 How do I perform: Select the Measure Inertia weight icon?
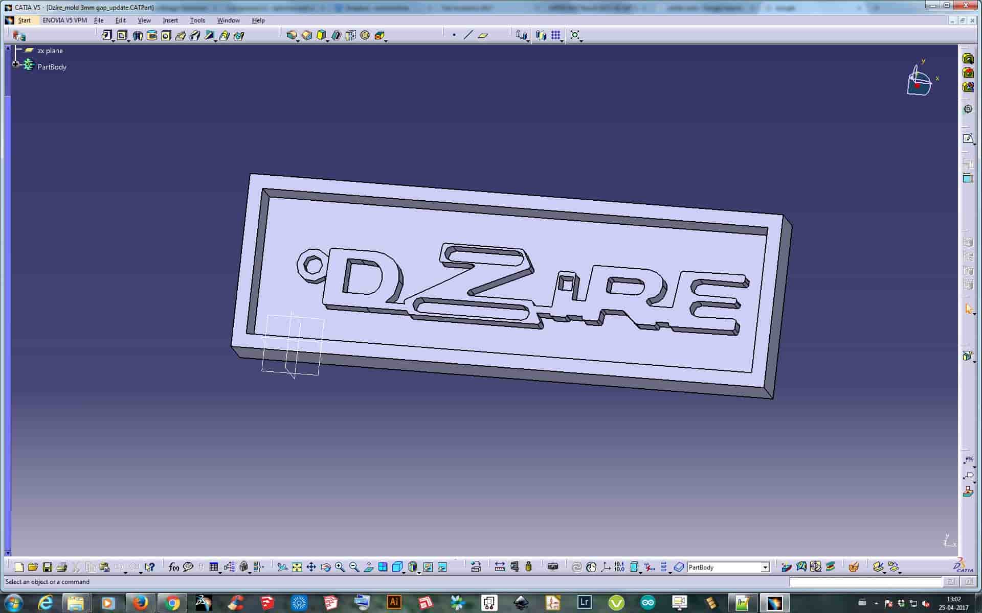[529, 567]
